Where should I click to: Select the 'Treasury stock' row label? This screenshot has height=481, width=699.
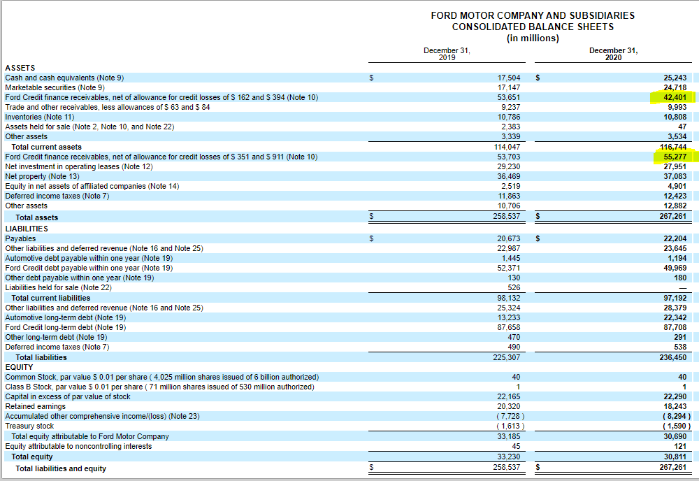29,426
